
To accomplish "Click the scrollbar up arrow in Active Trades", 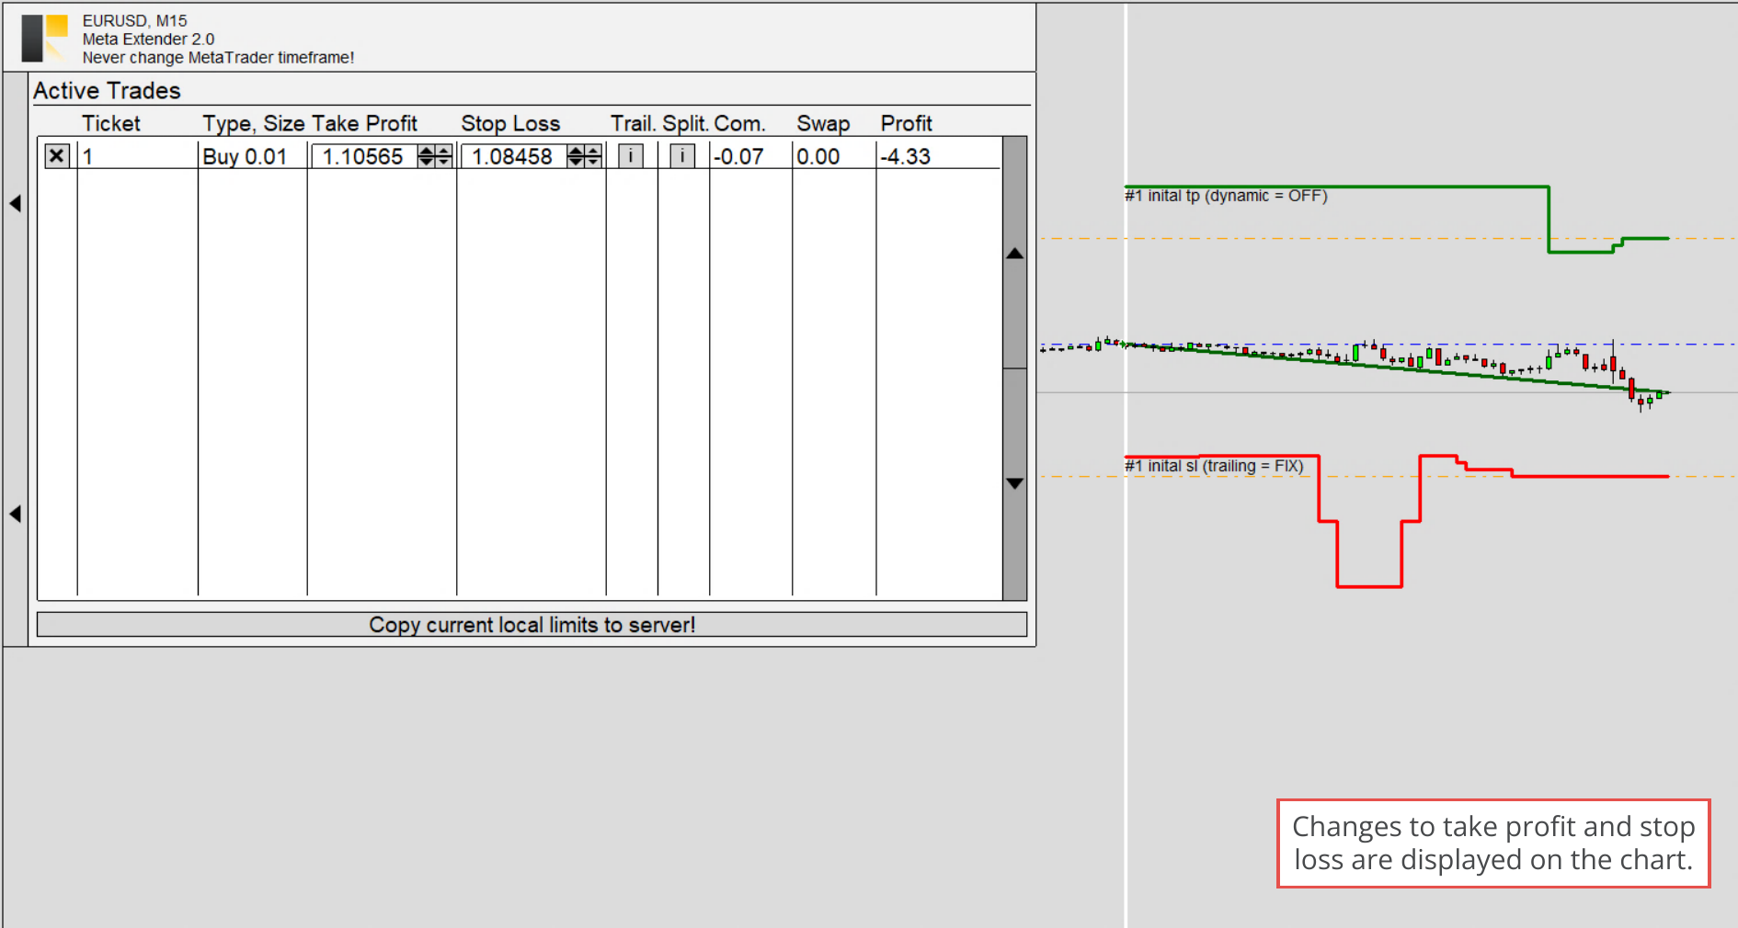I will tap(1014, 254).
